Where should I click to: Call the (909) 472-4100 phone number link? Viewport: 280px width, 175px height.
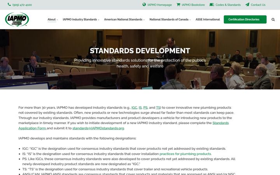coord(22,5)
